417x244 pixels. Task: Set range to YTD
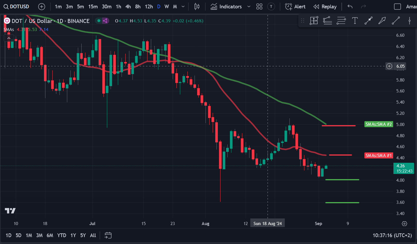tap(62, 235)
